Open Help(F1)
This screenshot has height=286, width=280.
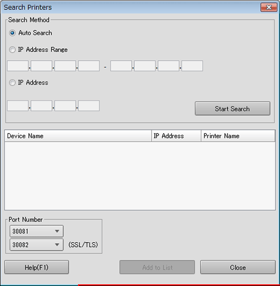pyautogui.click(x=37, y=267)
